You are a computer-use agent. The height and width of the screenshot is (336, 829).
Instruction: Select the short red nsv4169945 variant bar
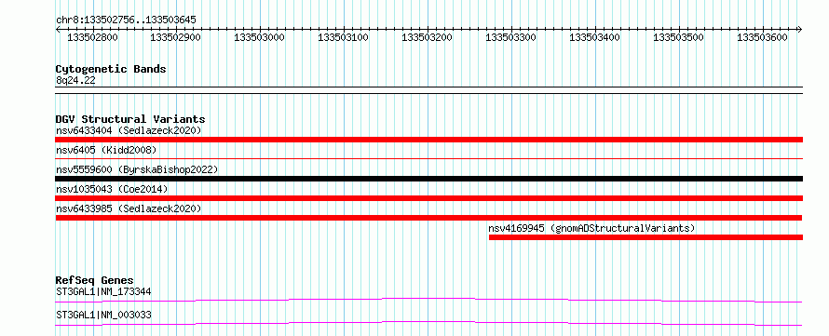pos(646,237)
